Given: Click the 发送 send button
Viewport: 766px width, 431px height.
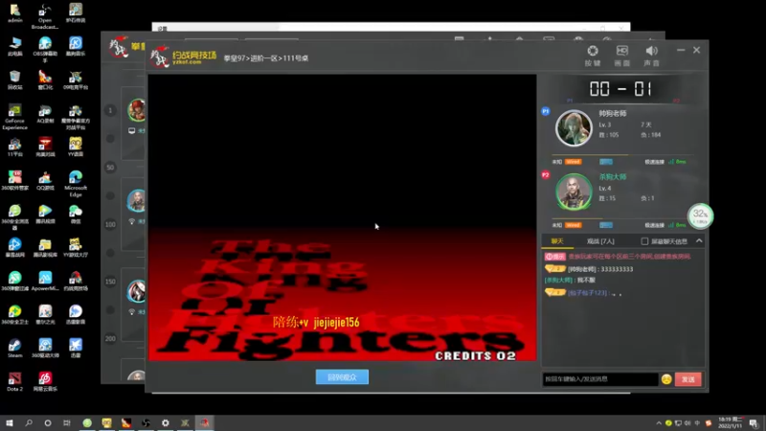Looking at the screenshot, I should (688, 379).
